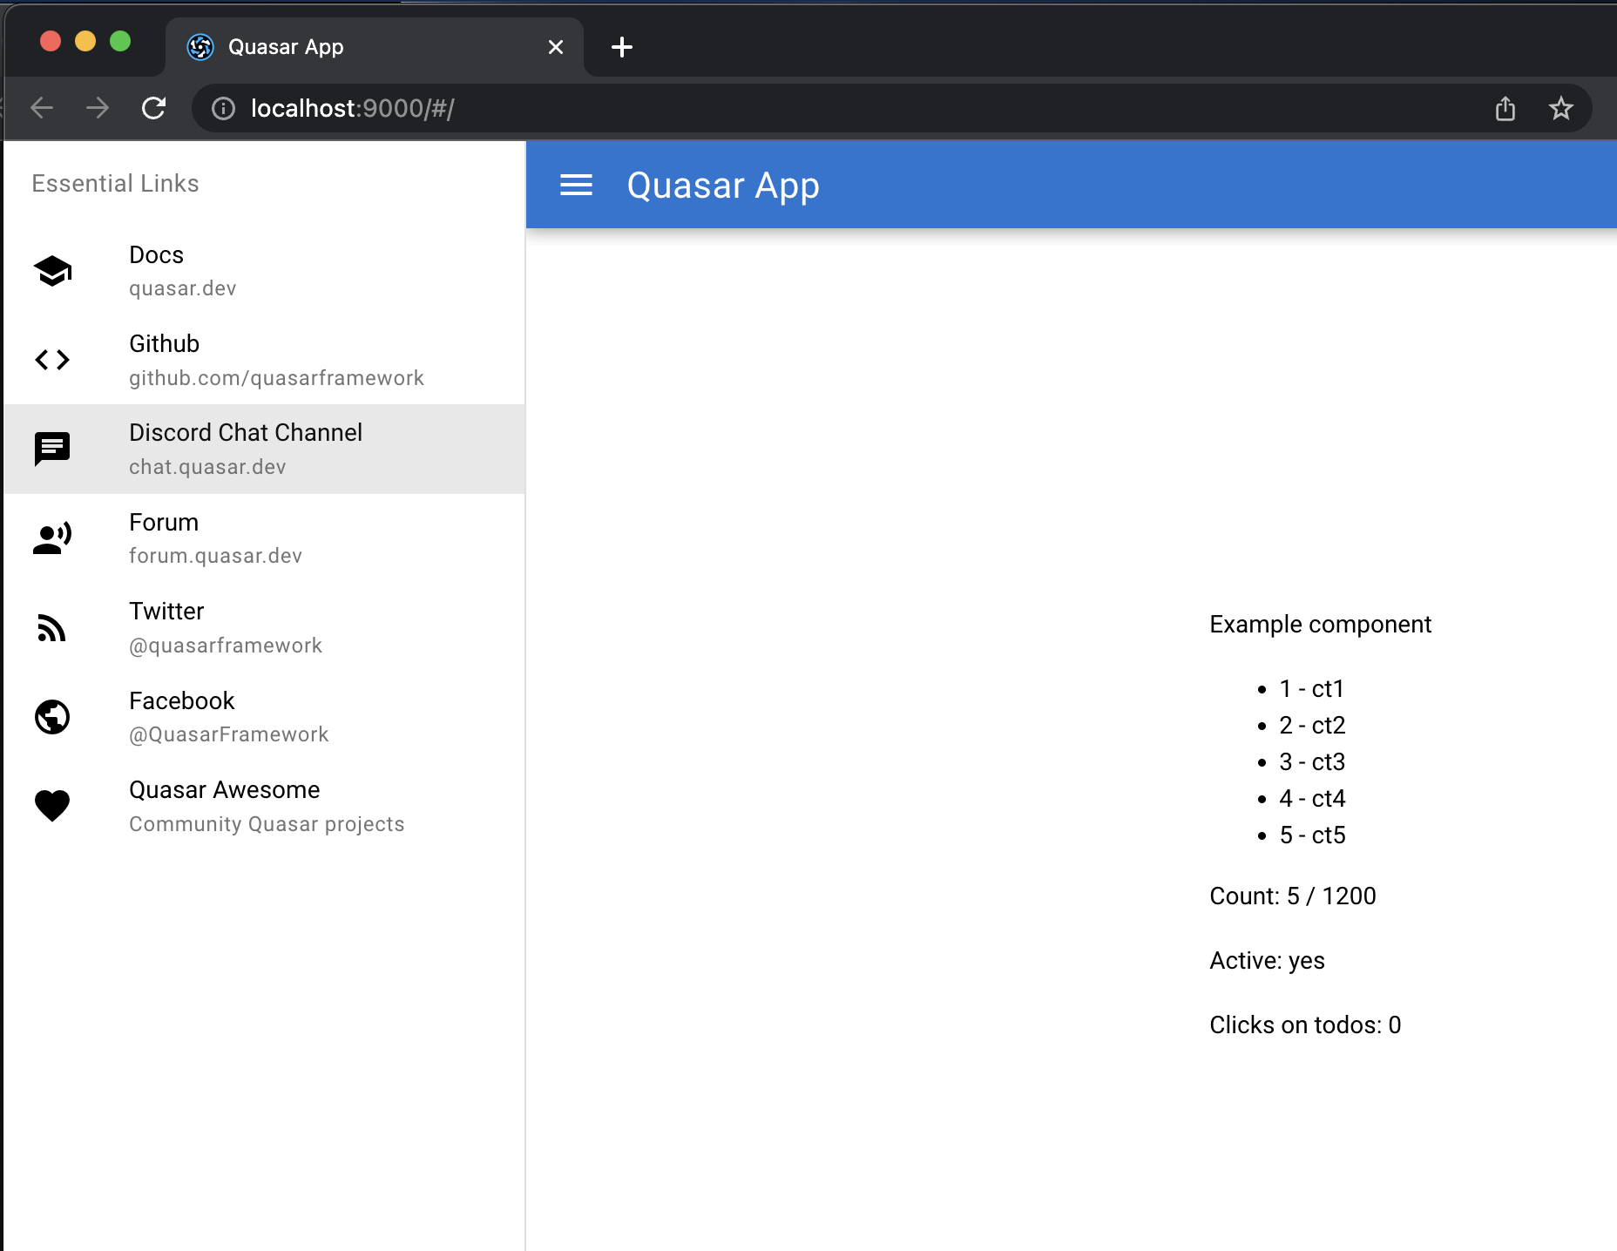The width and height of the screenshot is (1617, 1251).
Task: Open the Twitter link
Action: (x=265, y=628)
